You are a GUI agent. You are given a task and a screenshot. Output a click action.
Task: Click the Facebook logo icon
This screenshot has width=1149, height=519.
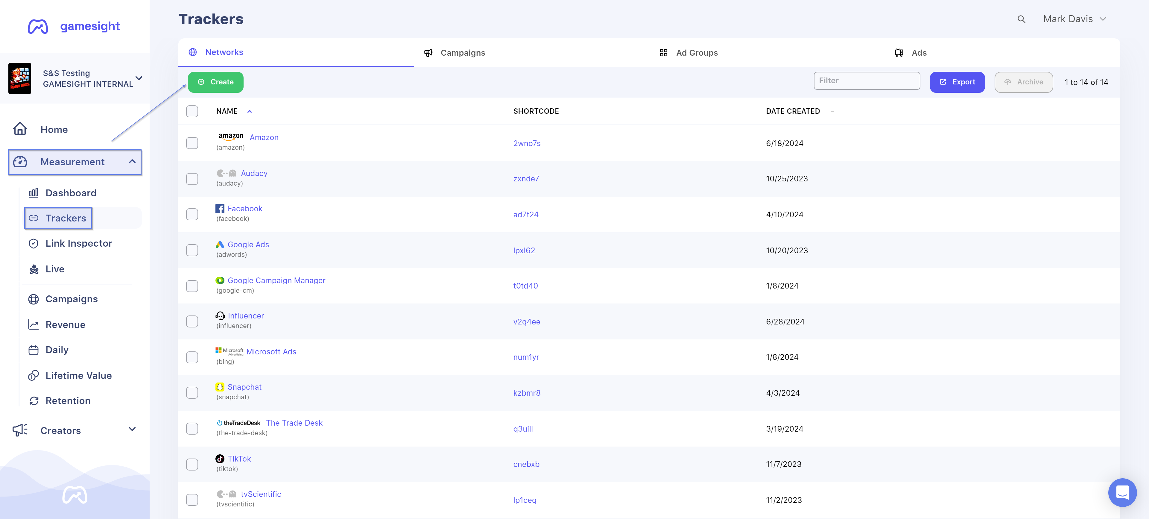pyautogui.click(x=220, y=208)
